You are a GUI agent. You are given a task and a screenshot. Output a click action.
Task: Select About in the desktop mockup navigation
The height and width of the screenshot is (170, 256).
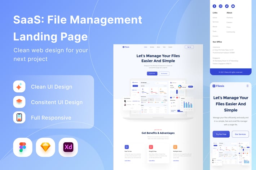158,47
